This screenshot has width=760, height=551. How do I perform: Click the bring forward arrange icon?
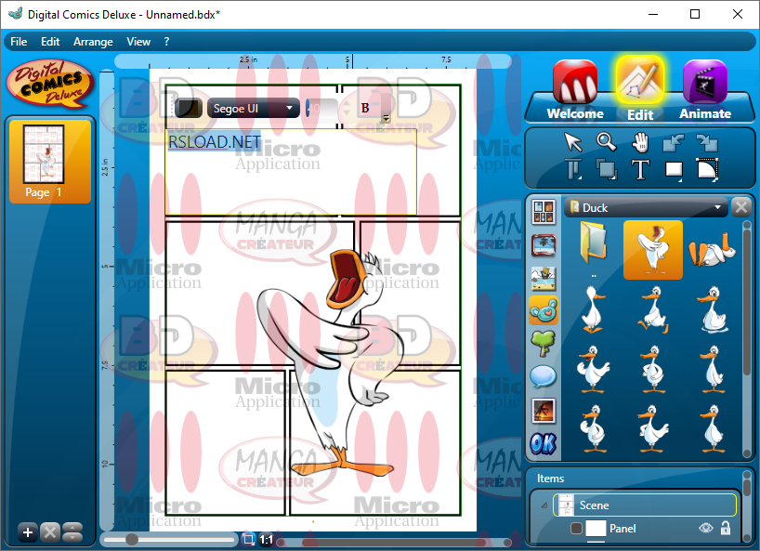pyautogui.click(x=674, y=143)
